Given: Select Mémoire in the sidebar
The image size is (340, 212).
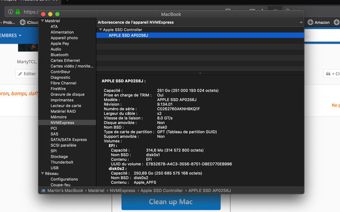Looking at the screenshot, I should coord(58,117).
